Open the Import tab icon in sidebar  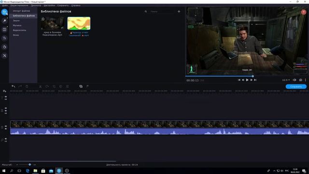[4, 12]
